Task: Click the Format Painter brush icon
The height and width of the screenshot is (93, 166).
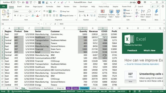Action: (8, 16)
